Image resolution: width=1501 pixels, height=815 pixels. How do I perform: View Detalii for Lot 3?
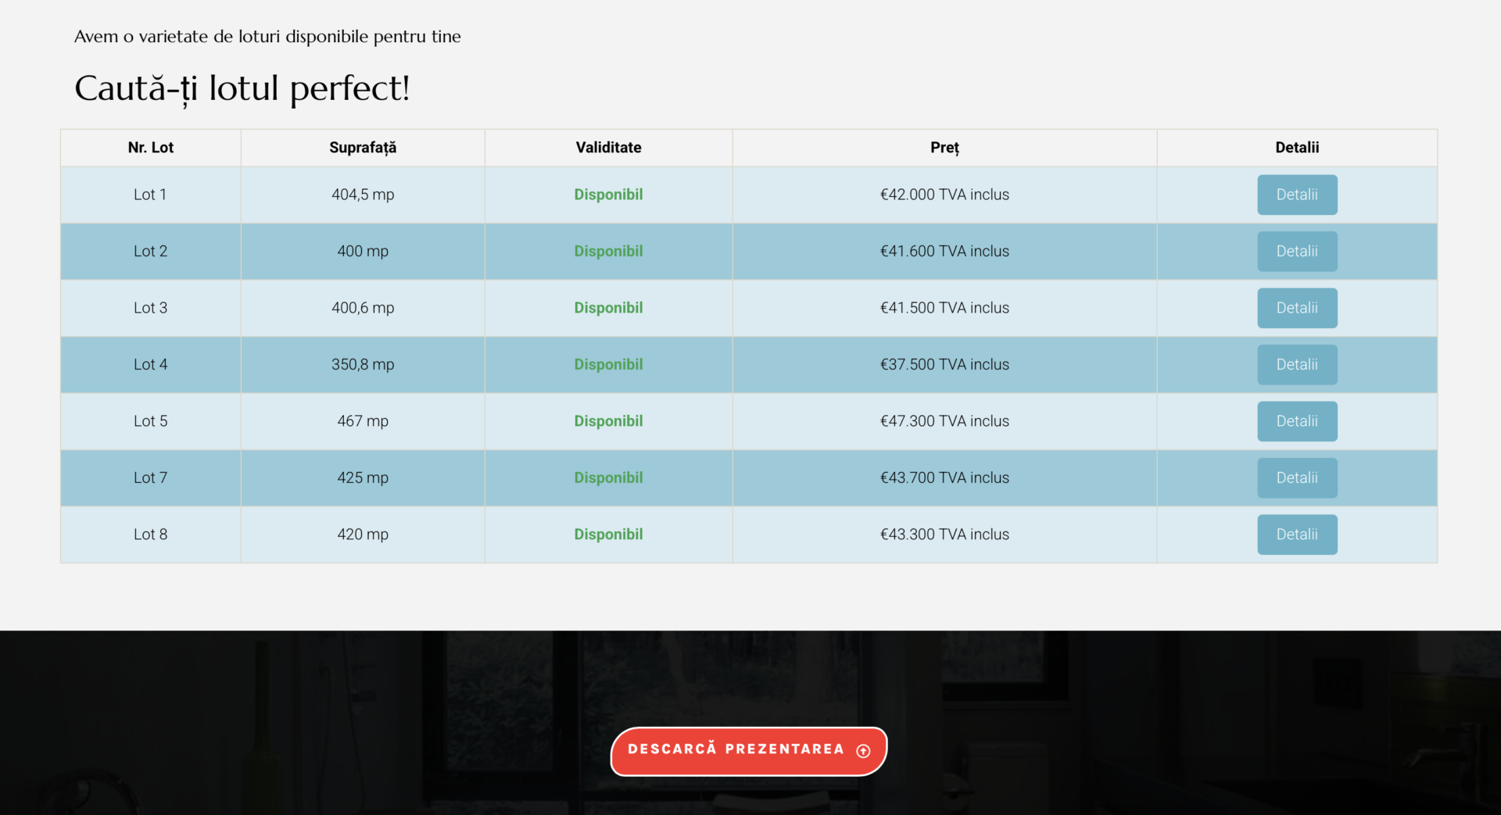1296,308
